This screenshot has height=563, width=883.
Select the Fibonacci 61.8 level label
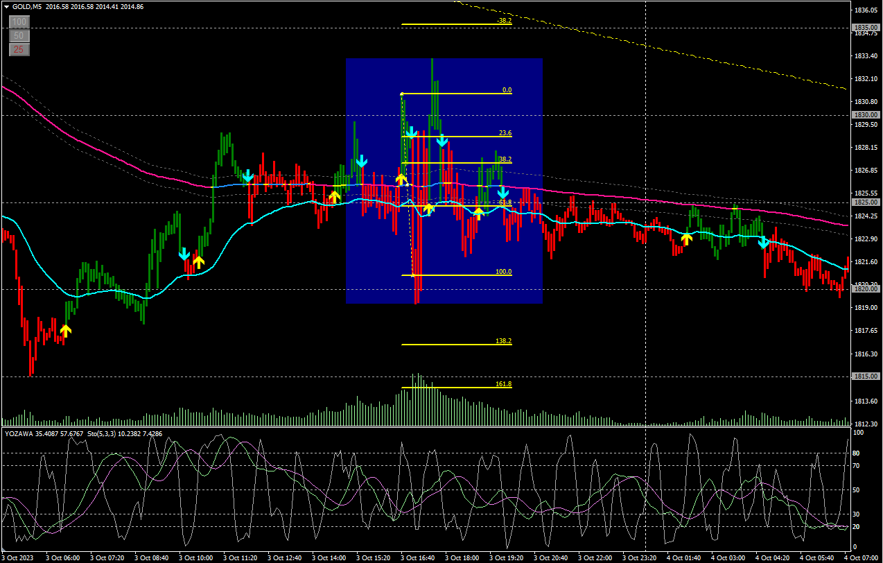click(505, 202)
